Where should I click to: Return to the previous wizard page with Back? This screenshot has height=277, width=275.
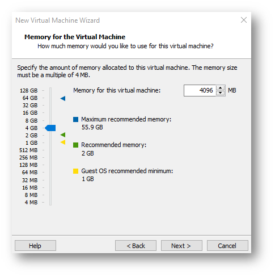click(136, 246)
